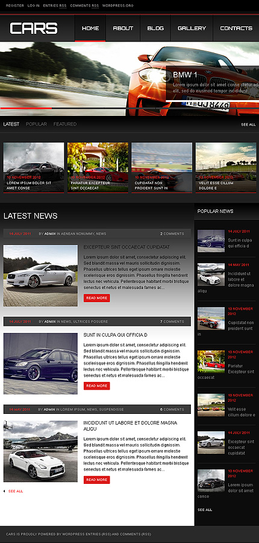Screen dimensions: 259x543
Task: Click the arrow beside the red See All link
Action: (4, 491)
